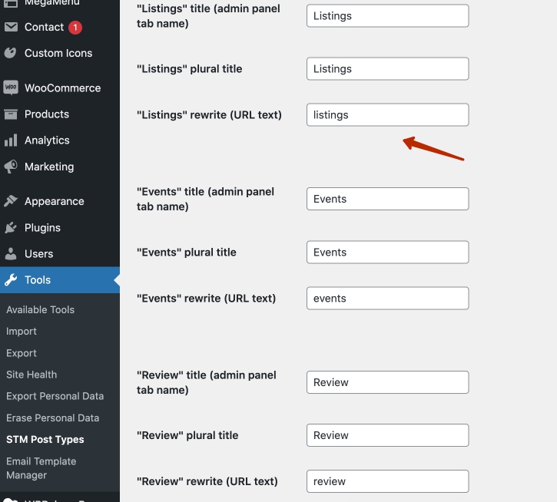Click the Analytics bar chart icon
Viewport: 557px width, 502px height.
(x=11, y=140)
